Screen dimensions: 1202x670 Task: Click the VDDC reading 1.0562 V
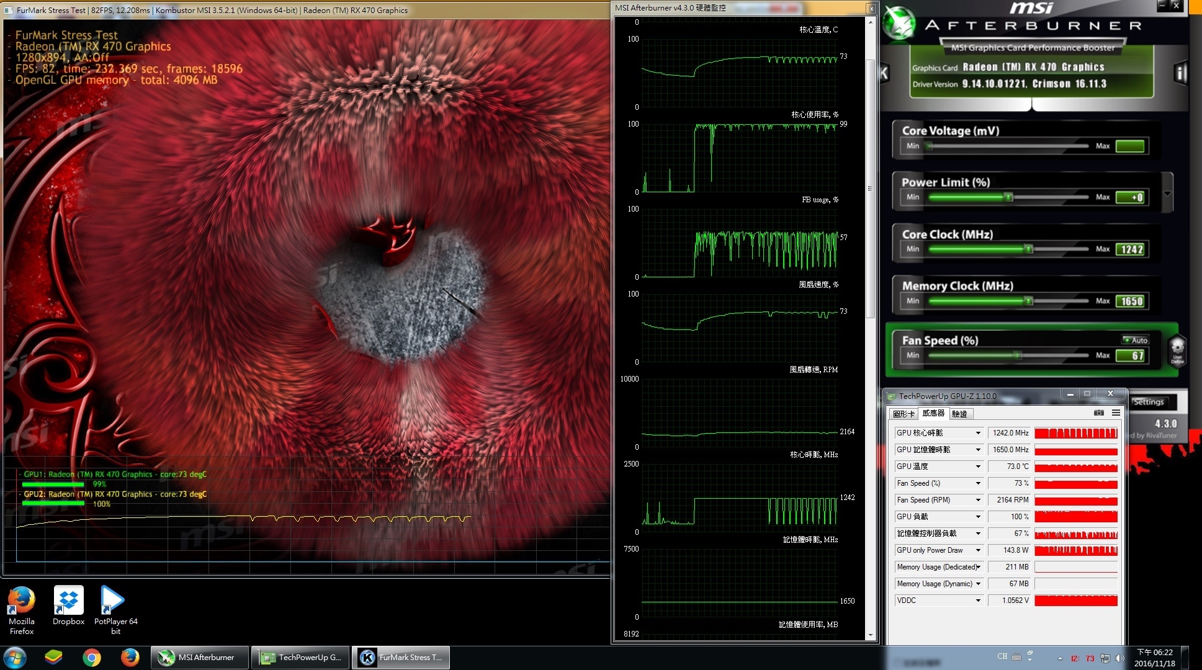1010,601
